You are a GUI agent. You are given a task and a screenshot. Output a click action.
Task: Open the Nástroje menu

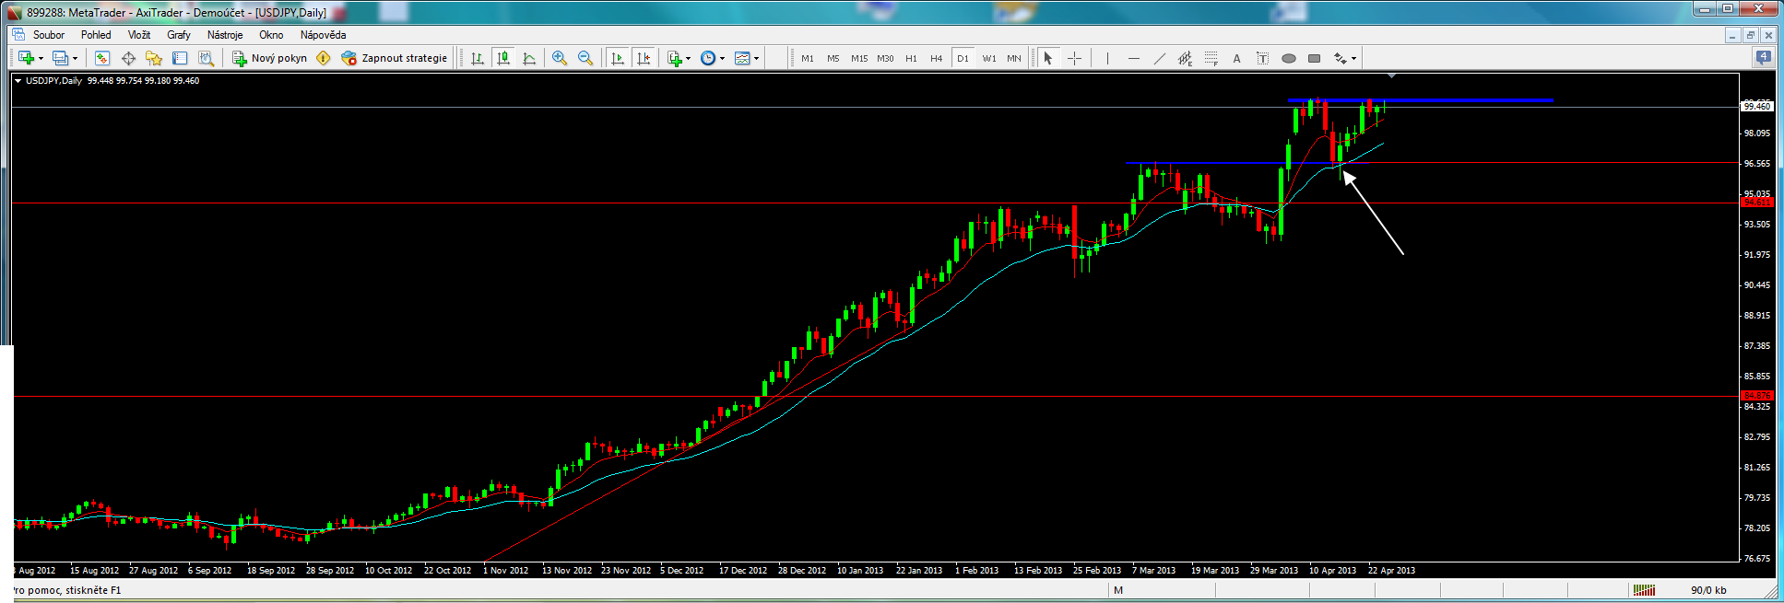[x=225, y=35]
